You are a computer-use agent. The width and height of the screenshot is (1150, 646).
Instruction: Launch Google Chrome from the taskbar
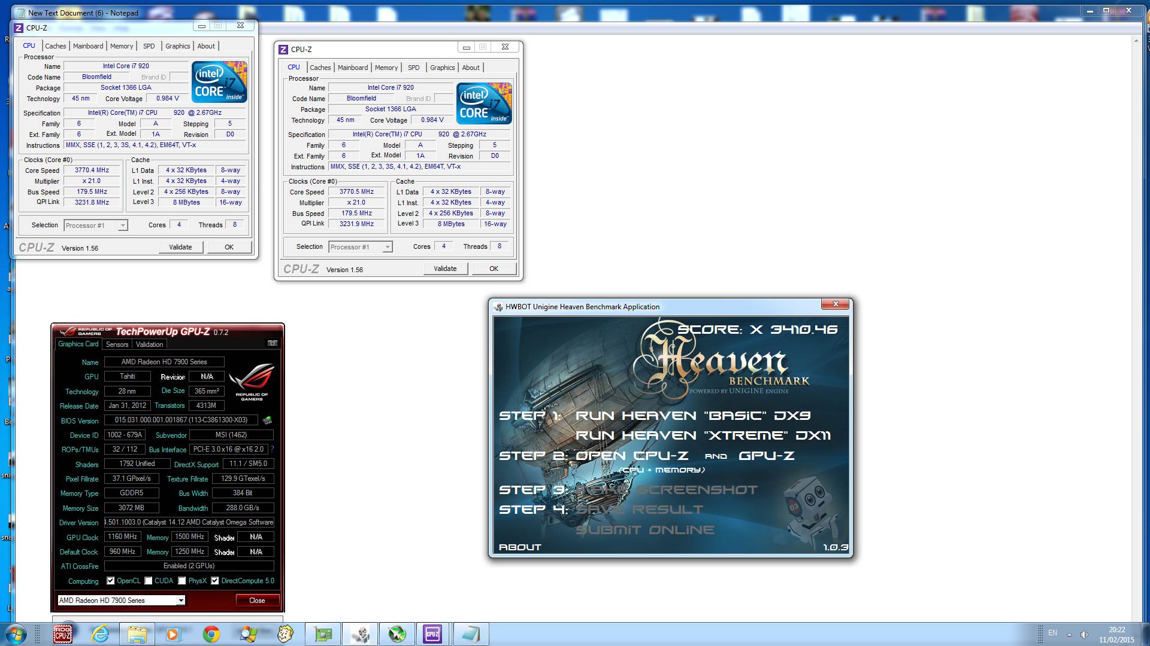[211, 634]
